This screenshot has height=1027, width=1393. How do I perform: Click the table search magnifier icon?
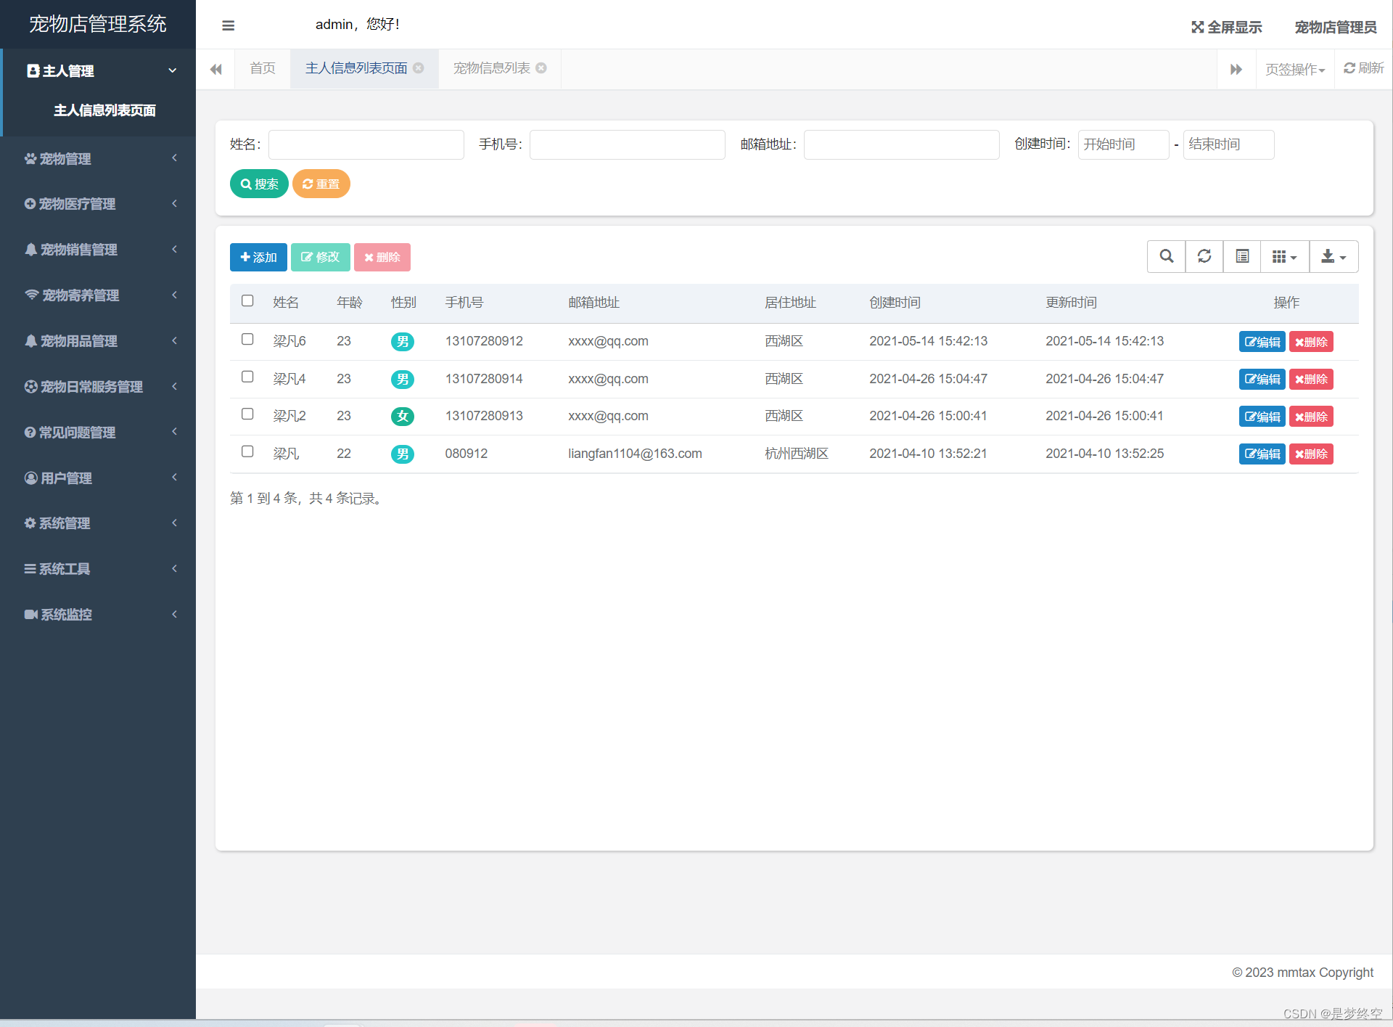click(x=1166, y=256)
